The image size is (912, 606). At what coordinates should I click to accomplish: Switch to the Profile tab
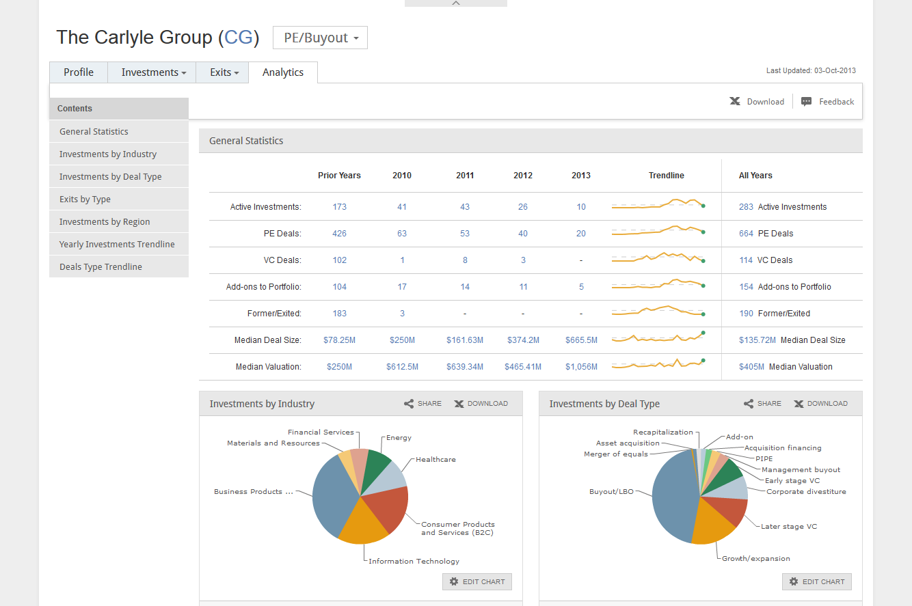(x=79, y=72)
